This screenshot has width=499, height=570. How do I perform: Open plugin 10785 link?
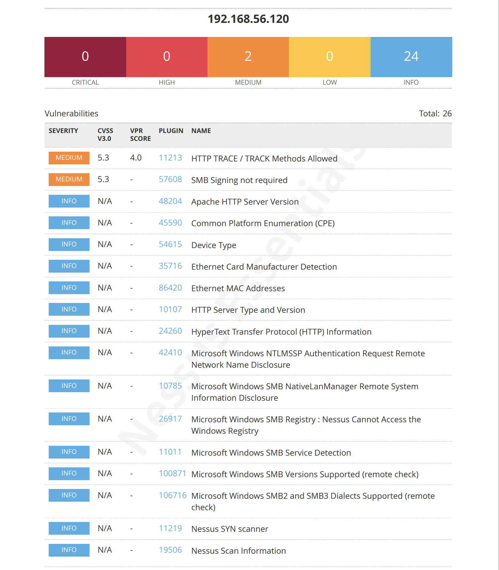(x=170, y=386)
